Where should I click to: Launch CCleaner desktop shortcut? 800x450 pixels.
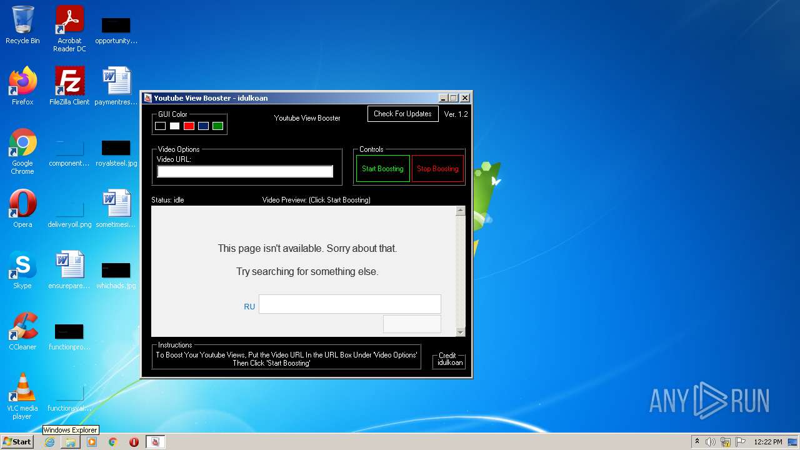tap(22, 331)
